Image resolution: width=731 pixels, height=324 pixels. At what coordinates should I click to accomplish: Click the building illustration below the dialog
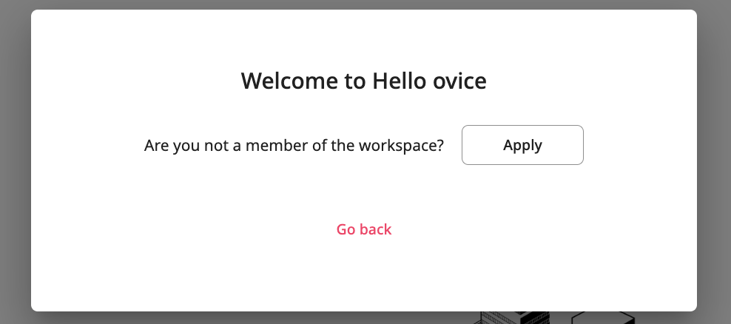pyautogui.click(x=513, y=318)
